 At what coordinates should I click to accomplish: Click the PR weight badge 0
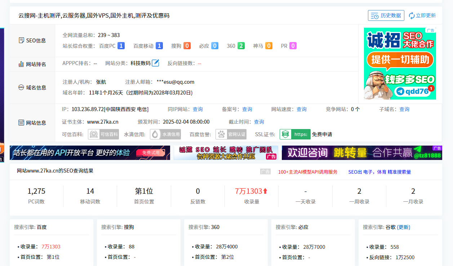click(293, 46)
